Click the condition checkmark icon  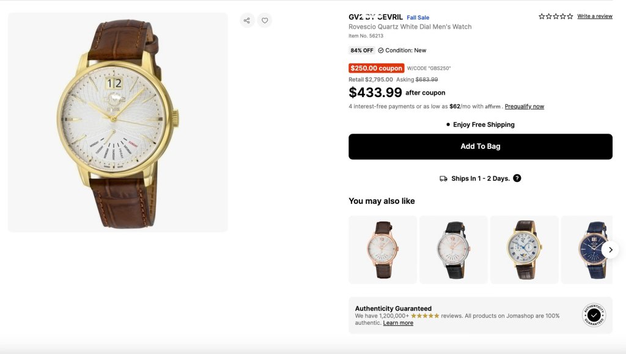(381, 51)
